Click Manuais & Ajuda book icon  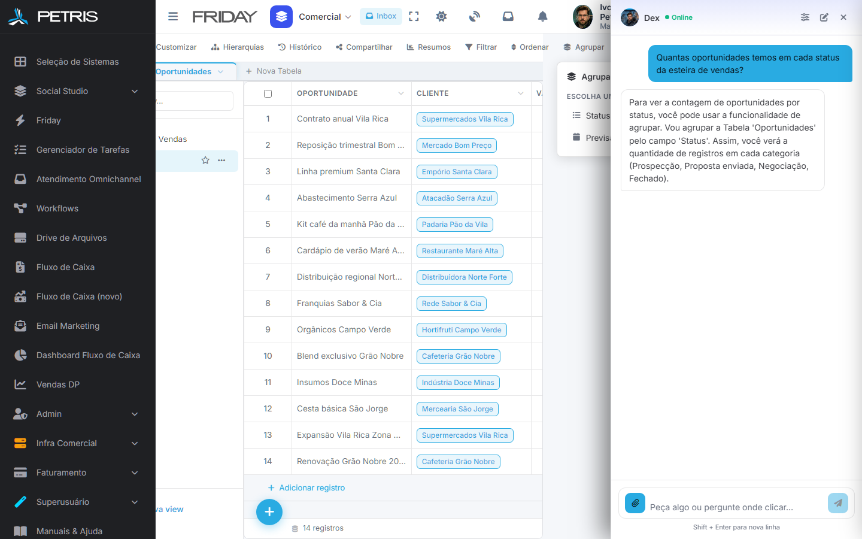click(20, 531)
